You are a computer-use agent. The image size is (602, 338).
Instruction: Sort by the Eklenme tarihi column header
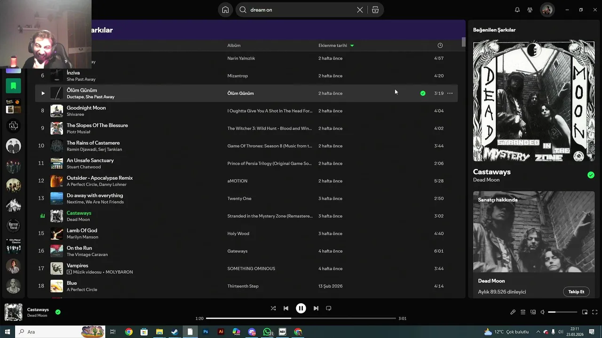(x=333, y=46)
